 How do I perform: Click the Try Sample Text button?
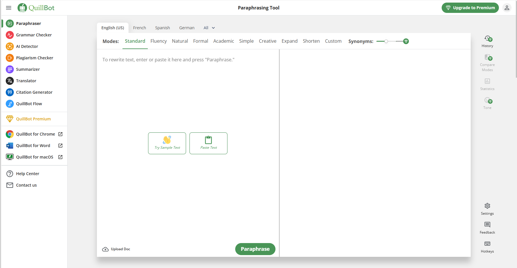click(167, 143)
